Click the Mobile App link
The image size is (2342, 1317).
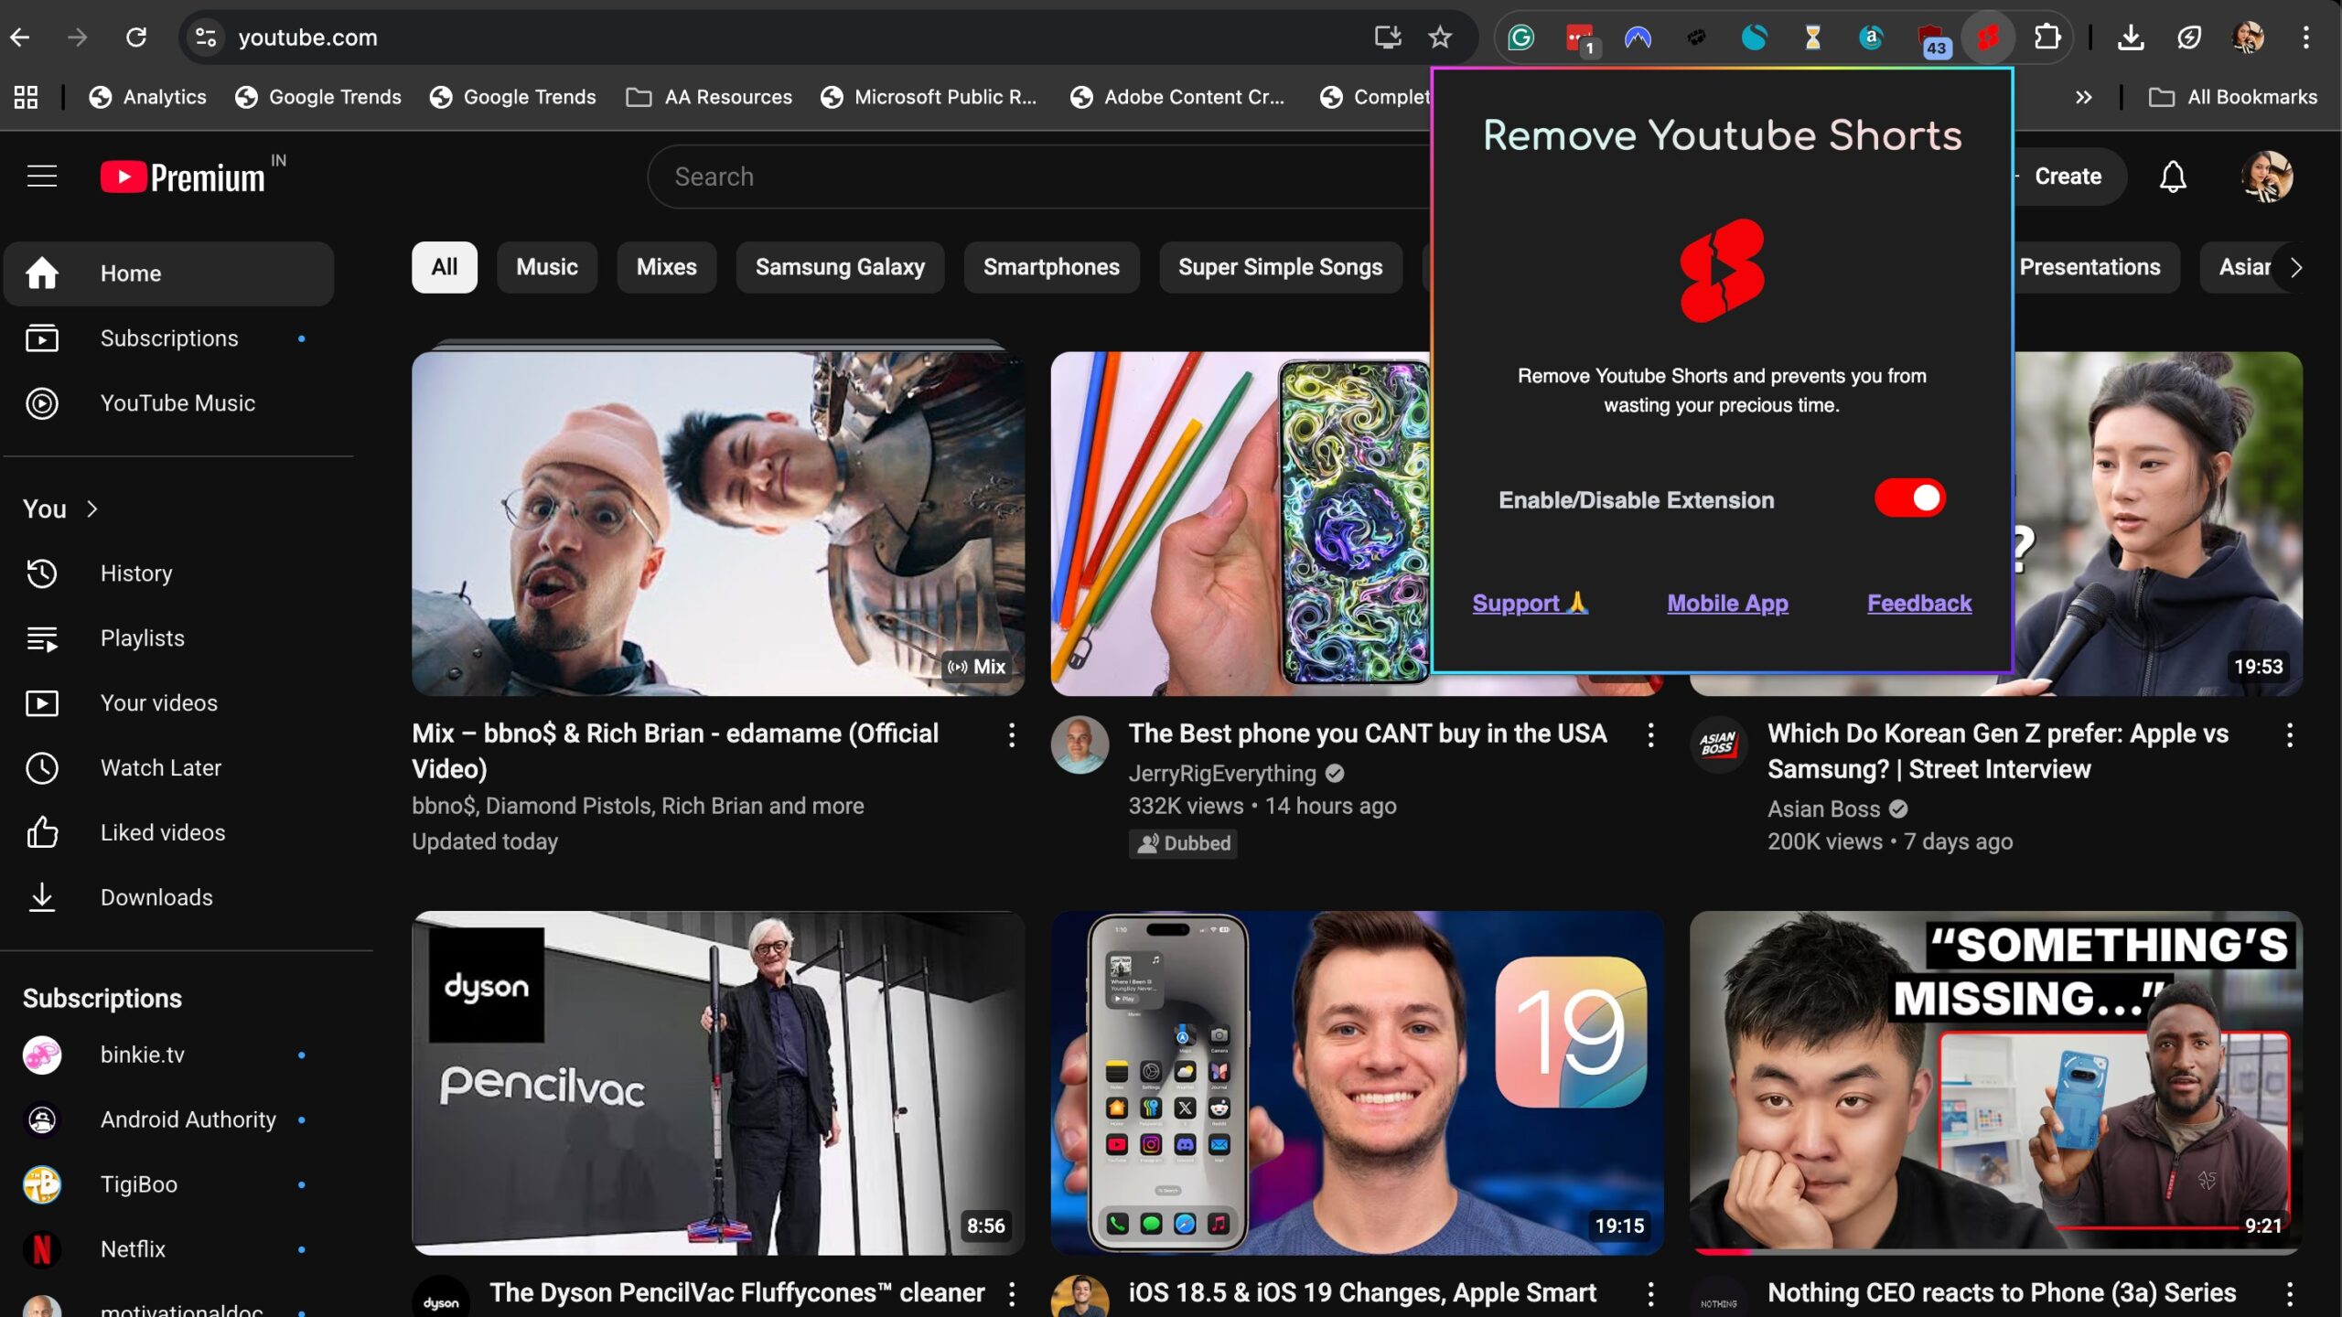1727,603
